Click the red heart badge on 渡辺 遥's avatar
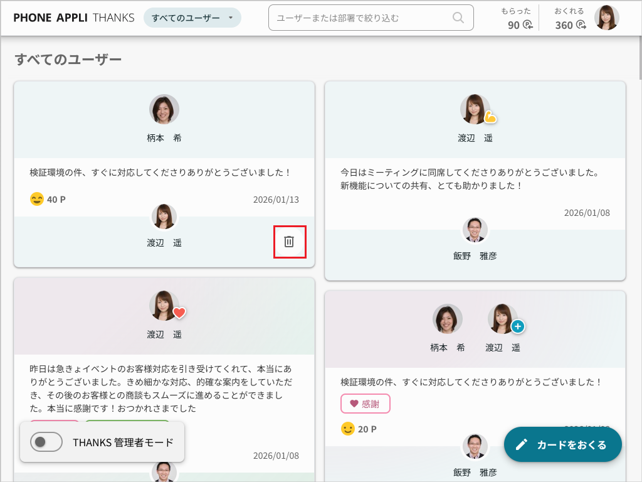Image resolution: width=642 pixels, height=482 pixels. coord(179,313)
